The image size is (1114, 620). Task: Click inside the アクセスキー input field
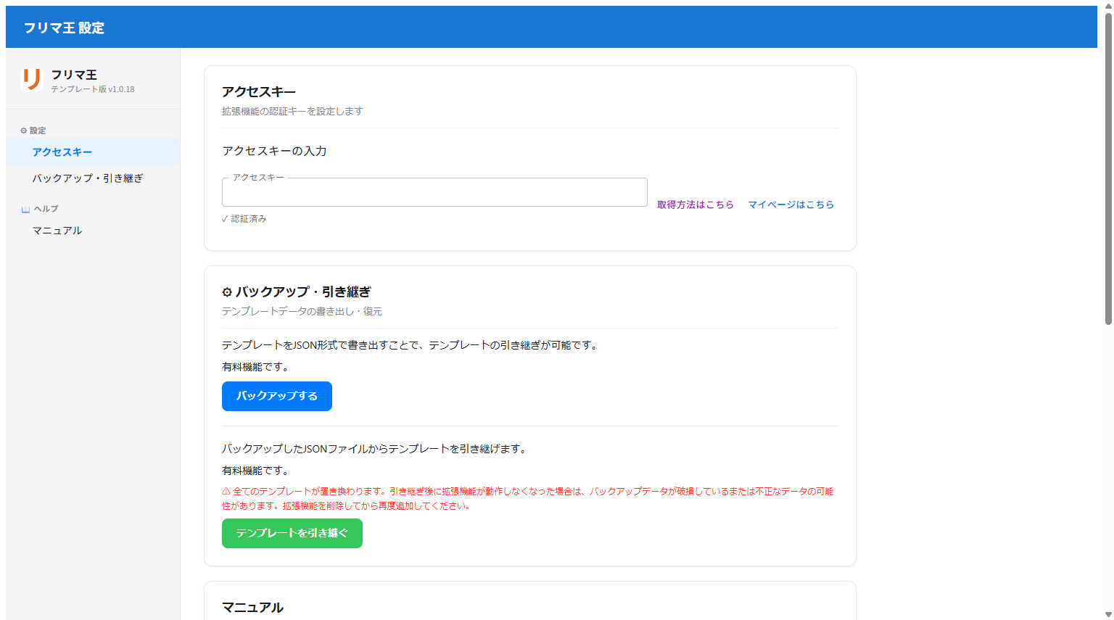[434, 192]
